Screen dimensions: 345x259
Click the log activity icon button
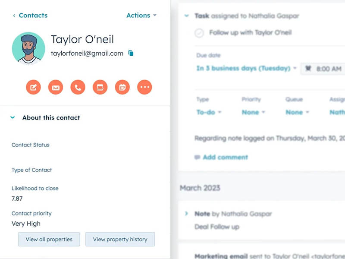[x=100, y=87]
